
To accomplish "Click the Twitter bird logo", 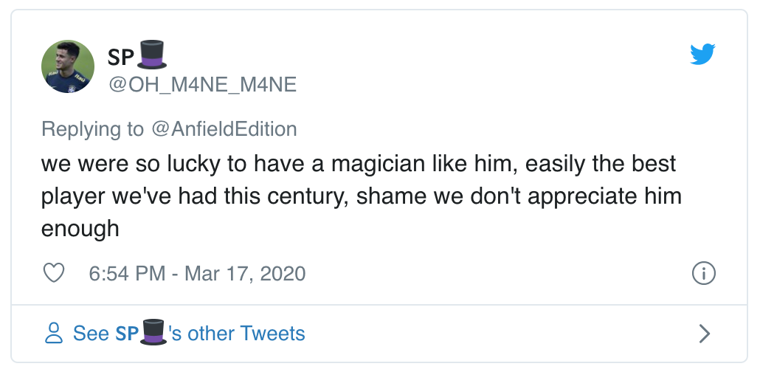I will 703,54.
